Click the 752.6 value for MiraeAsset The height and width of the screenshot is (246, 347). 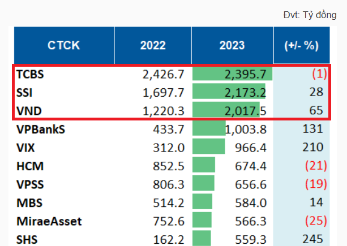coord(169,221)
